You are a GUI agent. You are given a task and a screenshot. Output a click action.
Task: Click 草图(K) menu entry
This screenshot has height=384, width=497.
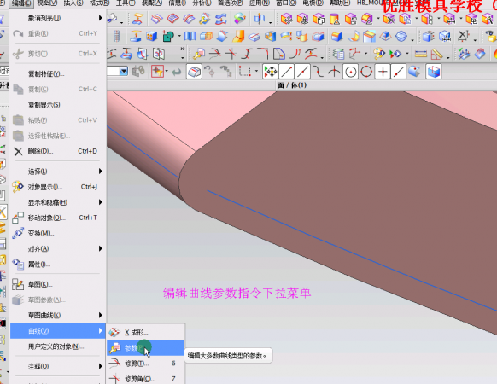58,284
